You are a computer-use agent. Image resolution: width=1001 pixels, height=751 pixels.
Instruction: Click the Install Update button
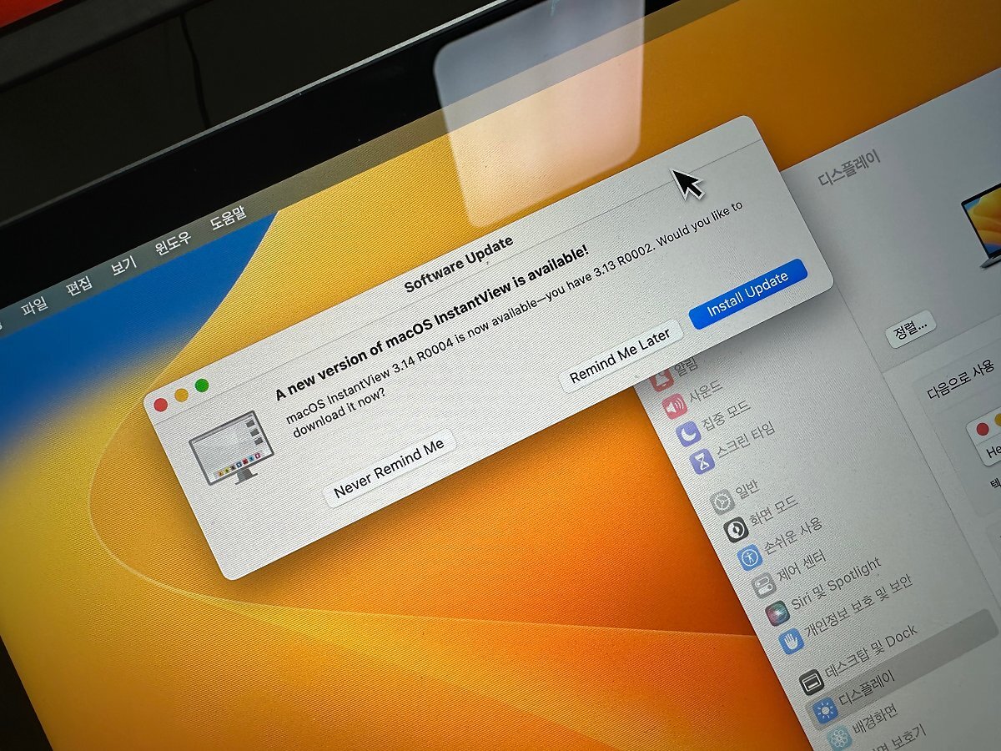[748, 294]
